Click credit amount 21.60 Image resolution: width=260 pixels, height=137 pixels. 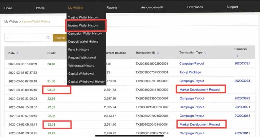tap(51, 81)
